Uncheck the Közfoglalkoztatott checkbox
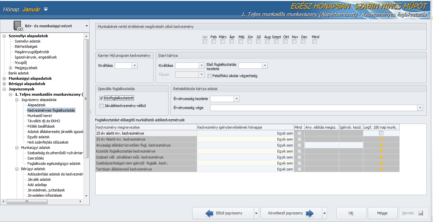 [x=102, y=98]
